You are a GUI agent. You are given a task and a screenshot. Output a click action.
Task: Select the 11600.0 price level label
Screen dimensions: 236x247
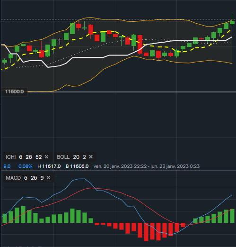click(14, 91)
